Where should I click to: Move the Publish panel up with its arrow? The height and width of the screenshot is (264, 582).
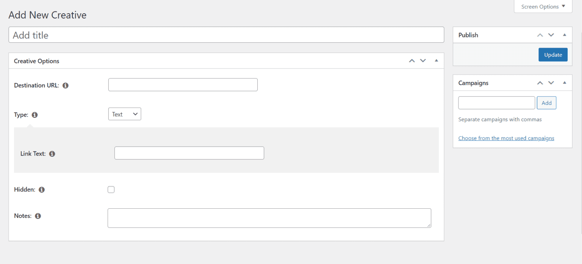pyautogui.click(x=540, y=35)
